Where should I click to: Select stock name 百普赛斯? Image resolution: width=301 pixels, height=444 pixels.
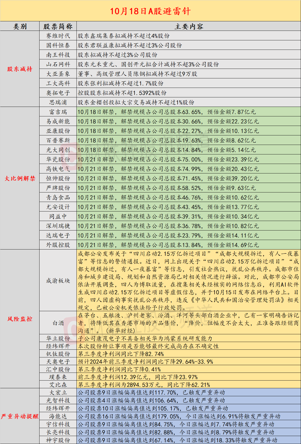(58, 141)
